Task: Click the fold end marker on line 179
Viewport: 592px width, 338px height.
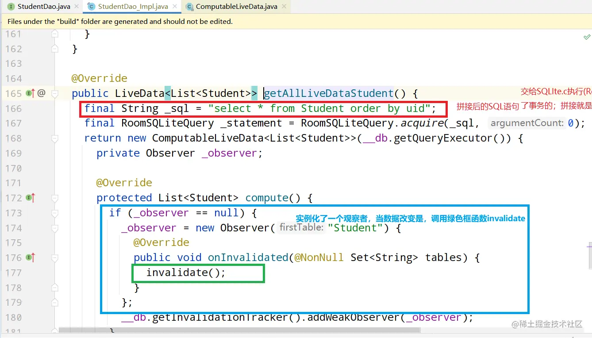Action: (x=54, y=302)
